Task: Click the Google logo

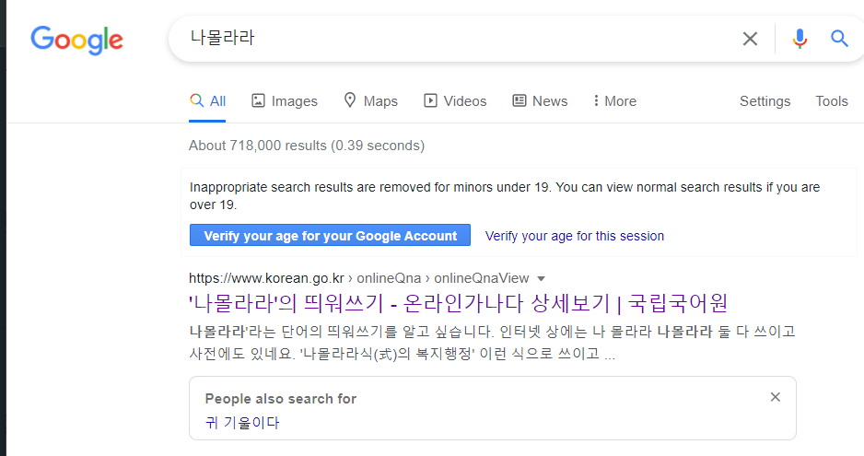Action: [x=76, y=39]
